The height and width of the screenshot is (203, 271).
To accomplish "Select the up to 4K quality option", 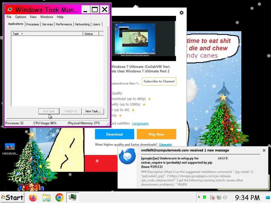I will coord(120,110).
